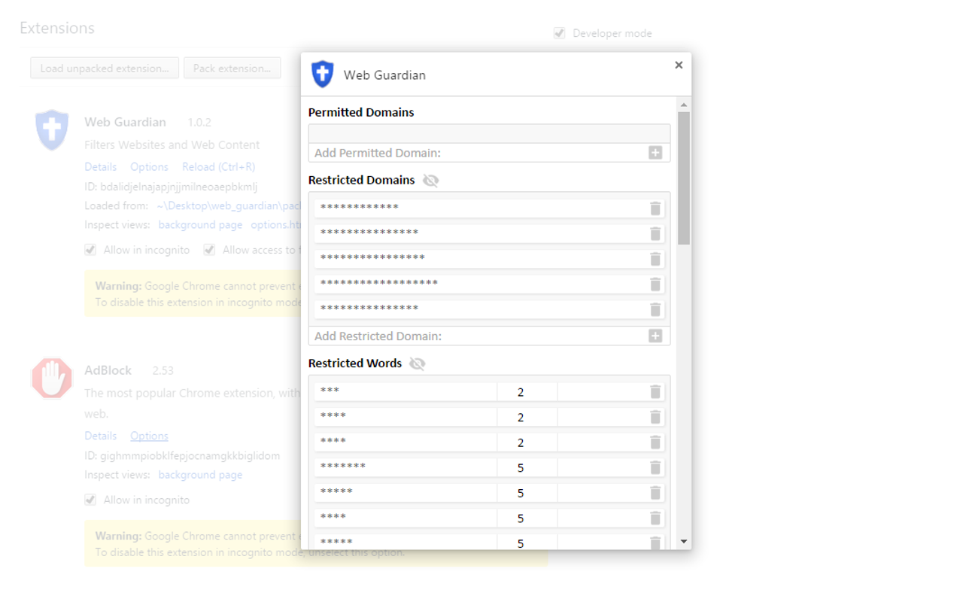The image size is (963, 602).
Task: Toggle visibility of Restricted Domains
Action: [x=430, y=181]
